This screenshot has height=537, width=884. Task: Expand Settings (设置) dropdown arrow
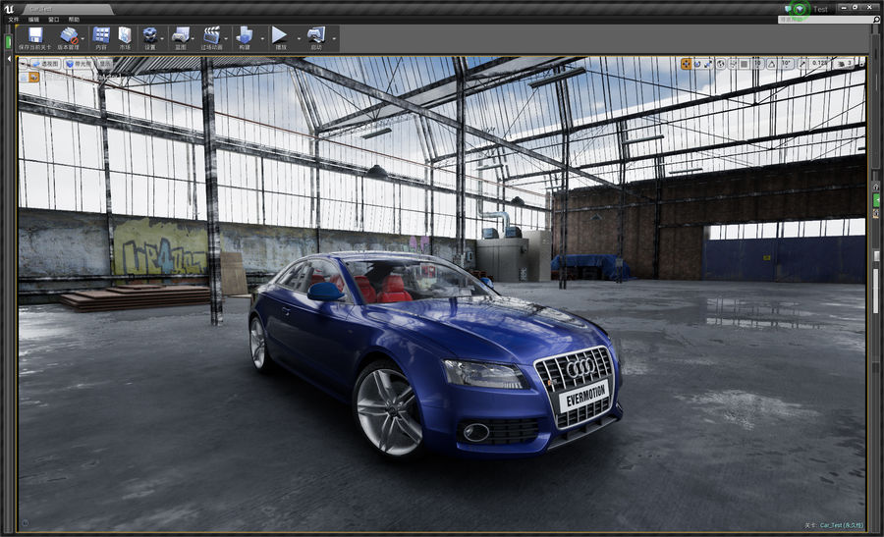[x=162, y=38]
